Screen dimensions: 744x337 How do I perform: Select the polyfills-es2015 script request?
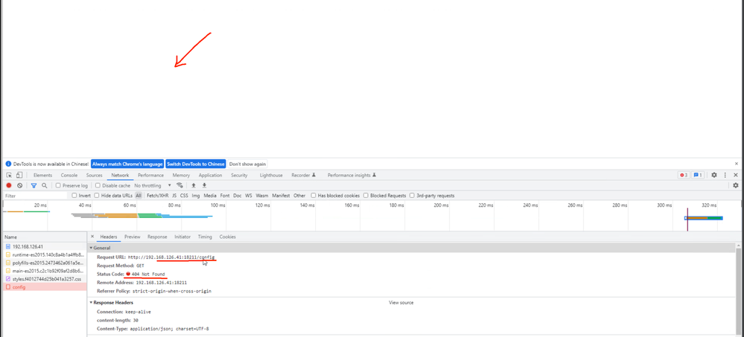click(45, 263)
